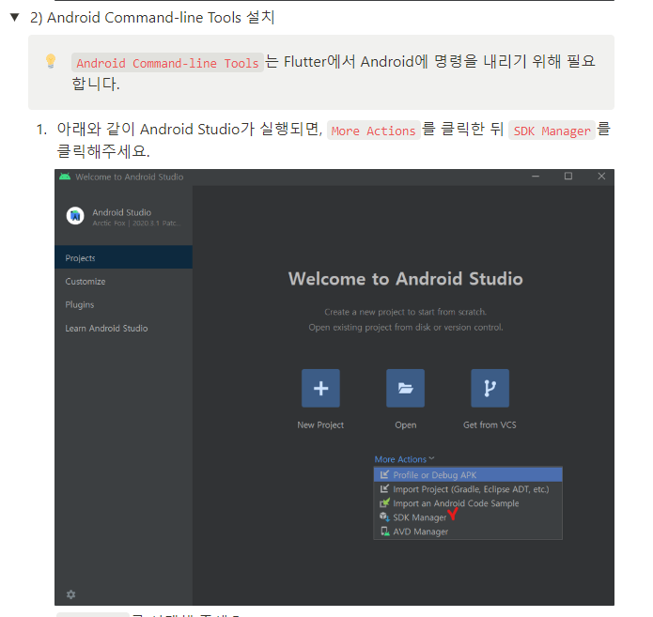Click the AVD Manager device icon
The height and width of the screenshot is (617, 653).
pos(385,532)
